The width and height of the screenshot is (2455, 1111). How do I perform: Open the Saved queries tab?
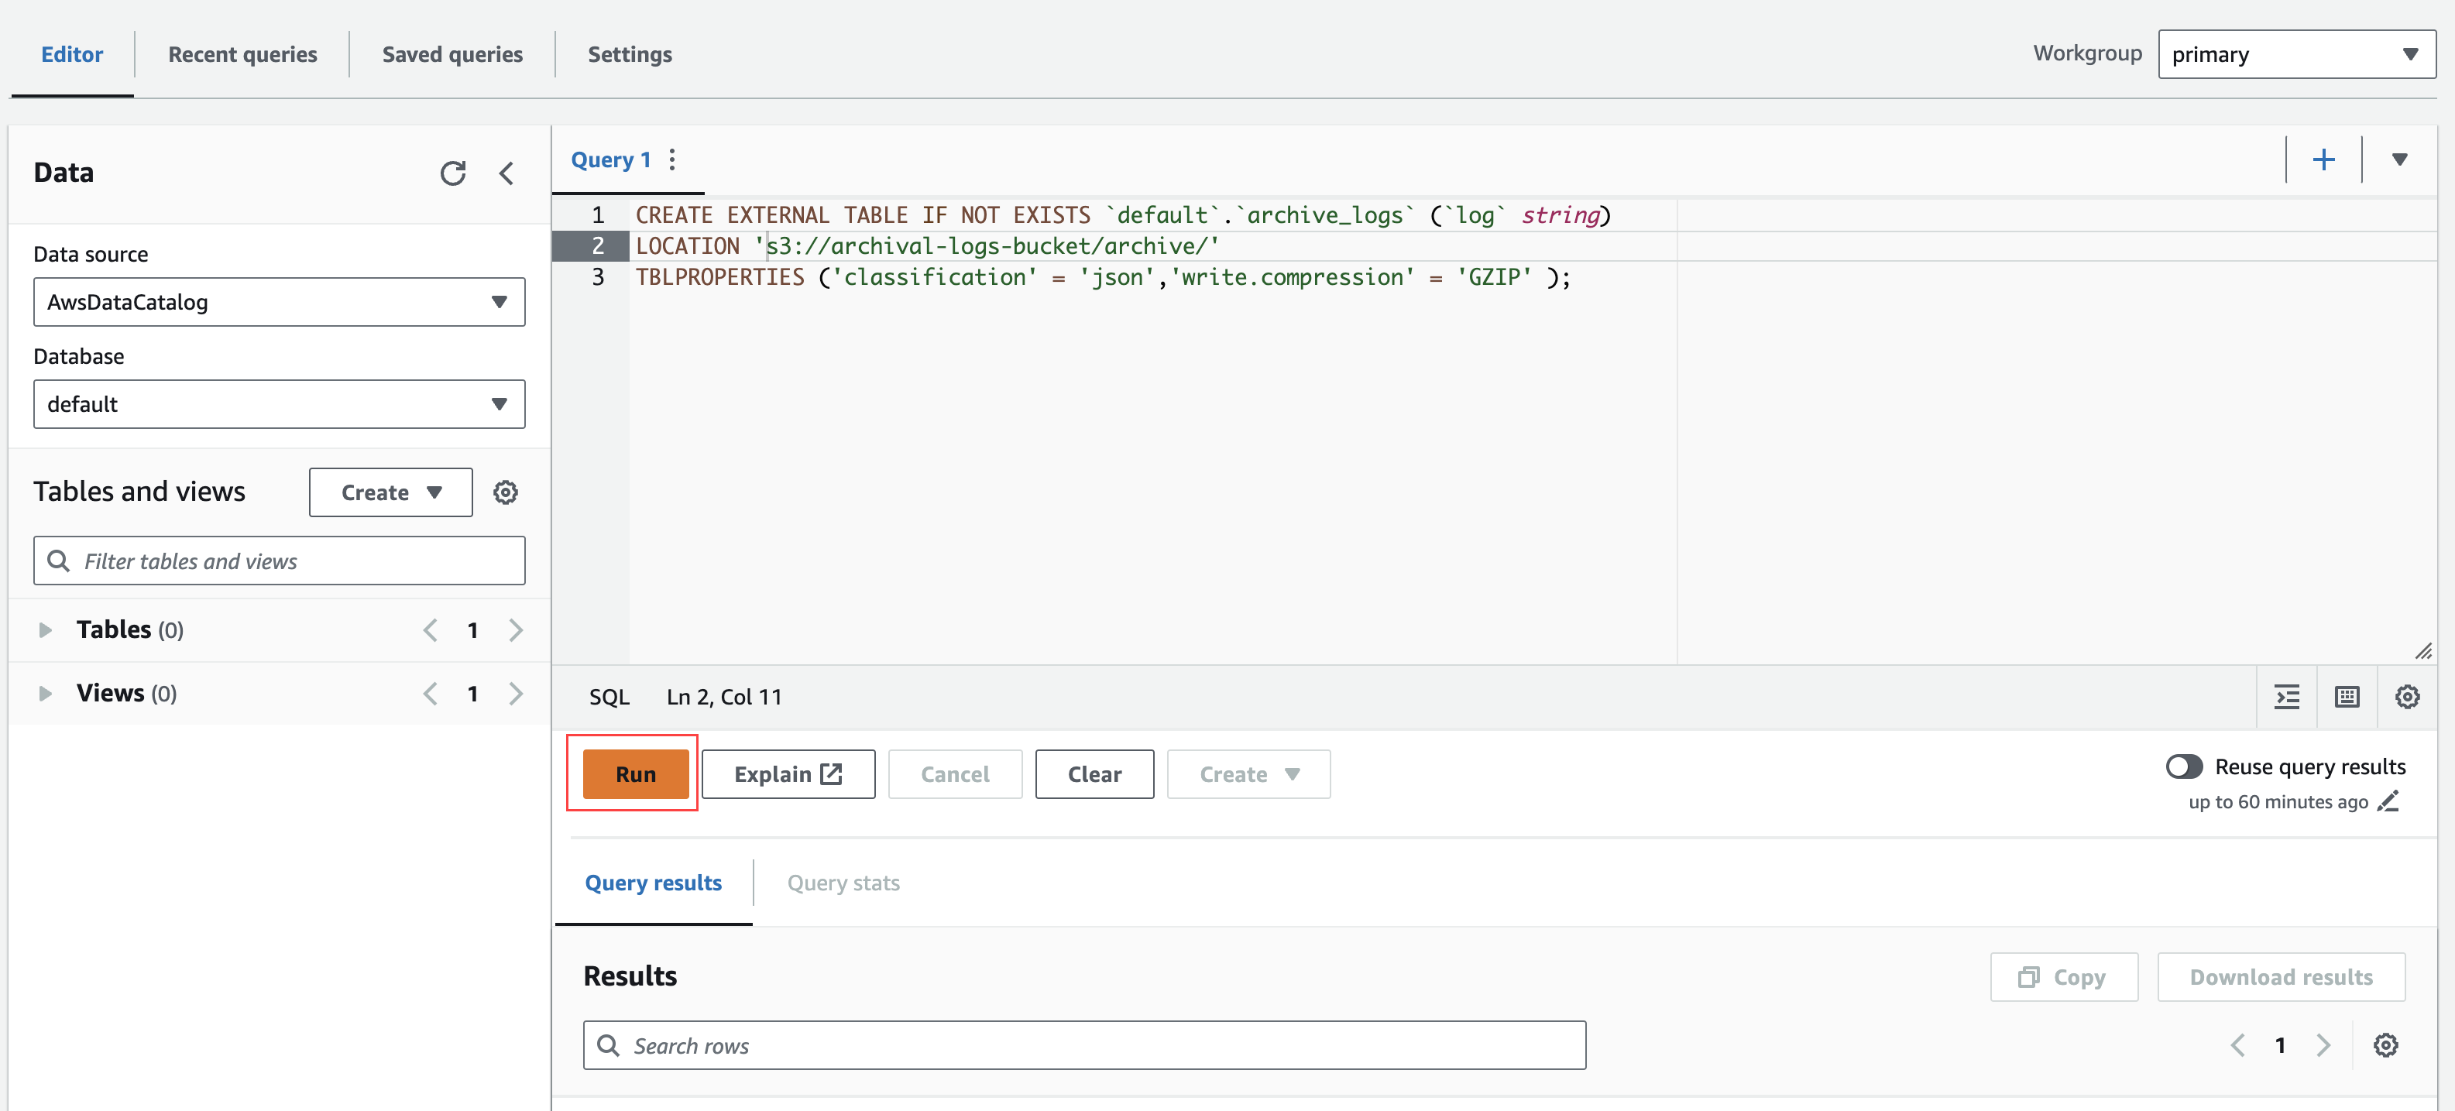(453, 54)
